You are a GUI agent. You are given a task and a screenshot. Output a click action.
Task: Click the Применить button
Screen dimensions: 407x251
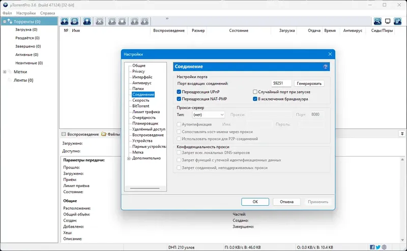(318, 202)
